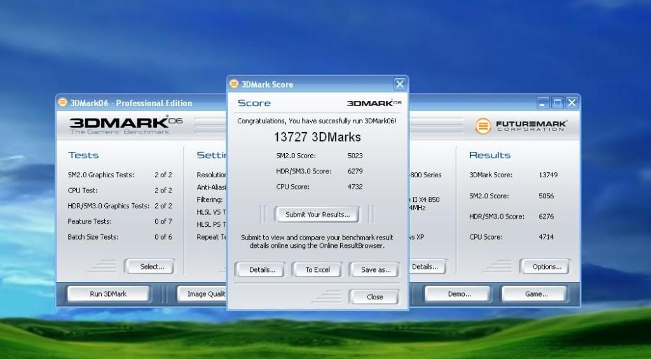This screenshot has width=651, height=359.
Task: Open system Details... button in main window
Action: (x=427, y=267)
